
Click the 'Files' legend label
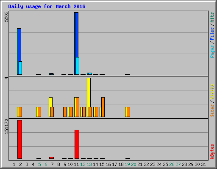click(x=212, y=34)
